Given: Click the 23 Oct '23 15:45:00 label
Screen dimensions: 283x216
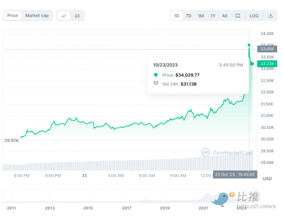Looking at the screenshot, I should coord(235,174).
